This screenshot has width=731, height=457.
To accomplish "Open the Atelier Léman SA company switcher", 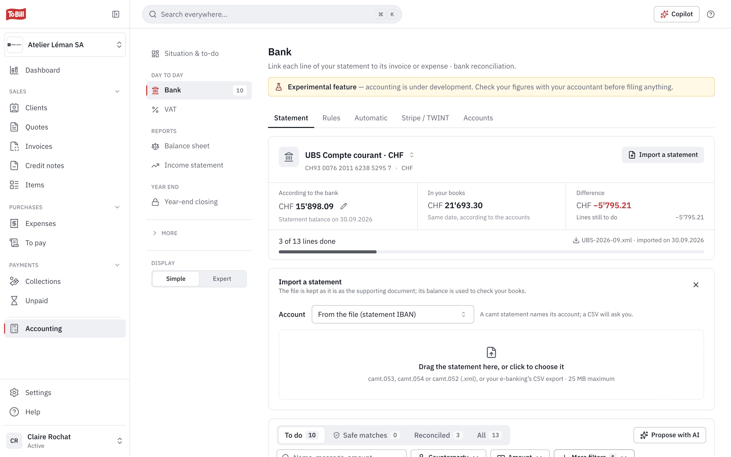I will pos(65,45).
